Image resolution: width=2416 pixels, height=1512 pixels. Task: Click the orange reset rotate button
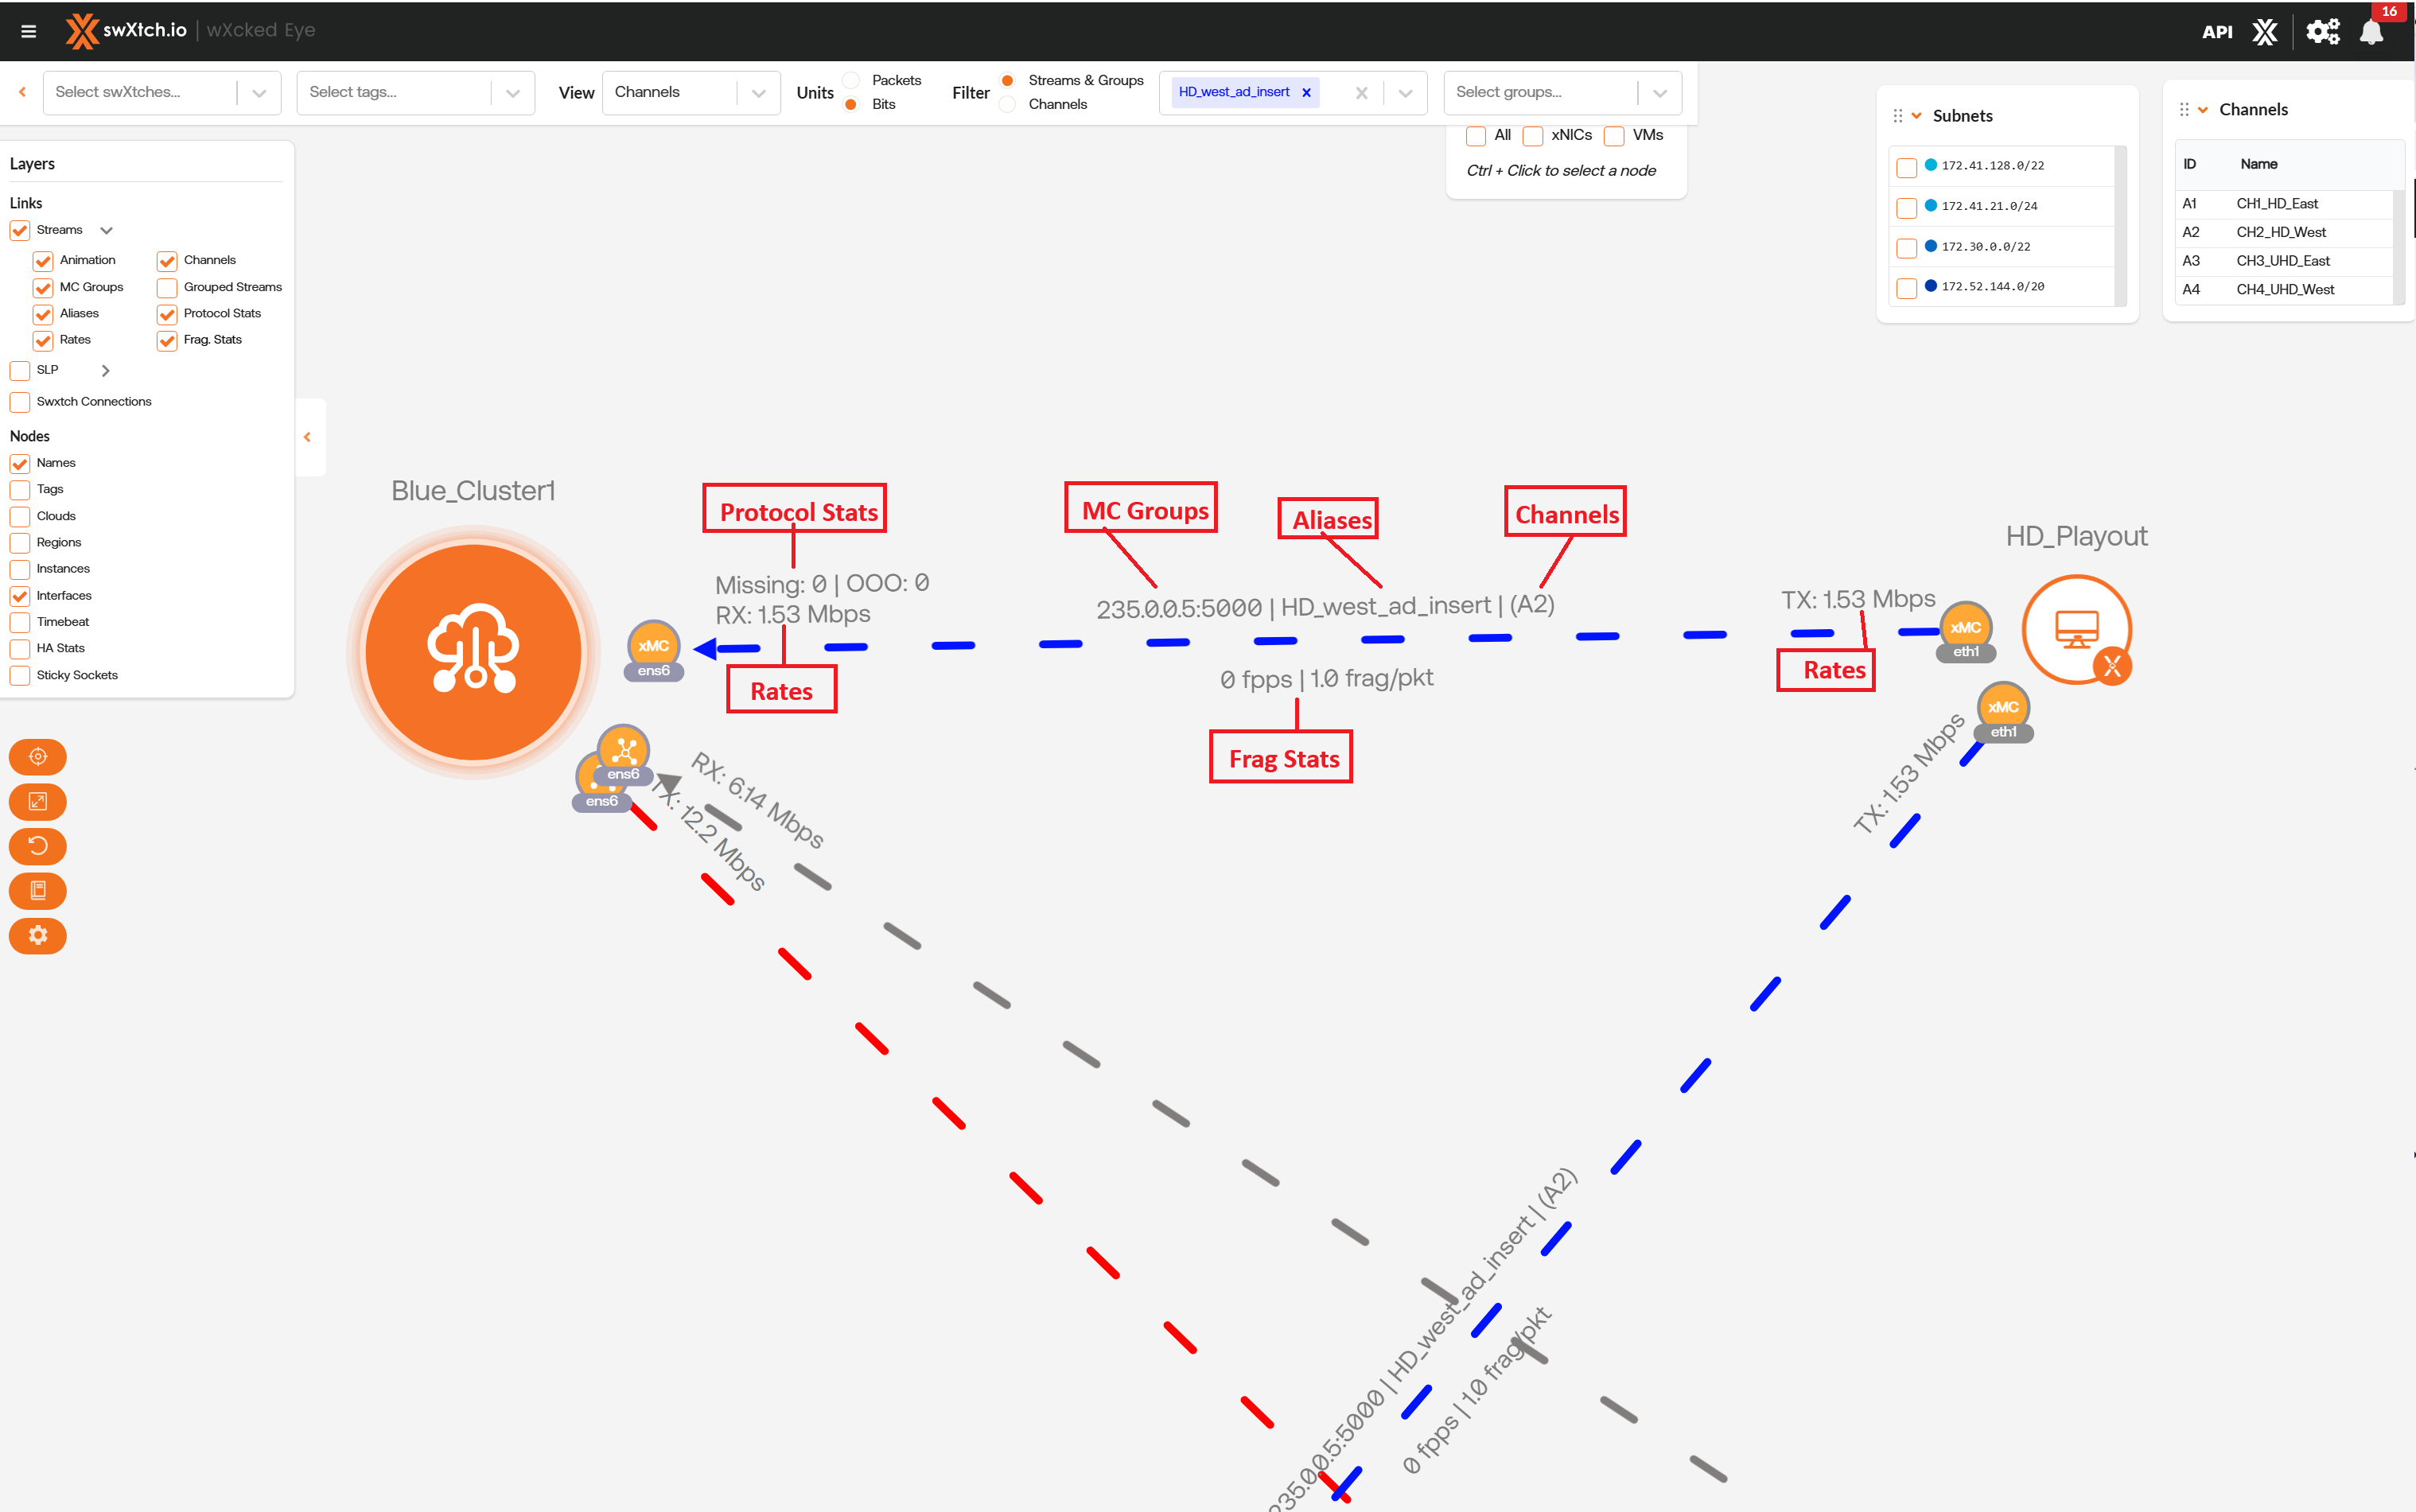click(38, 846)
